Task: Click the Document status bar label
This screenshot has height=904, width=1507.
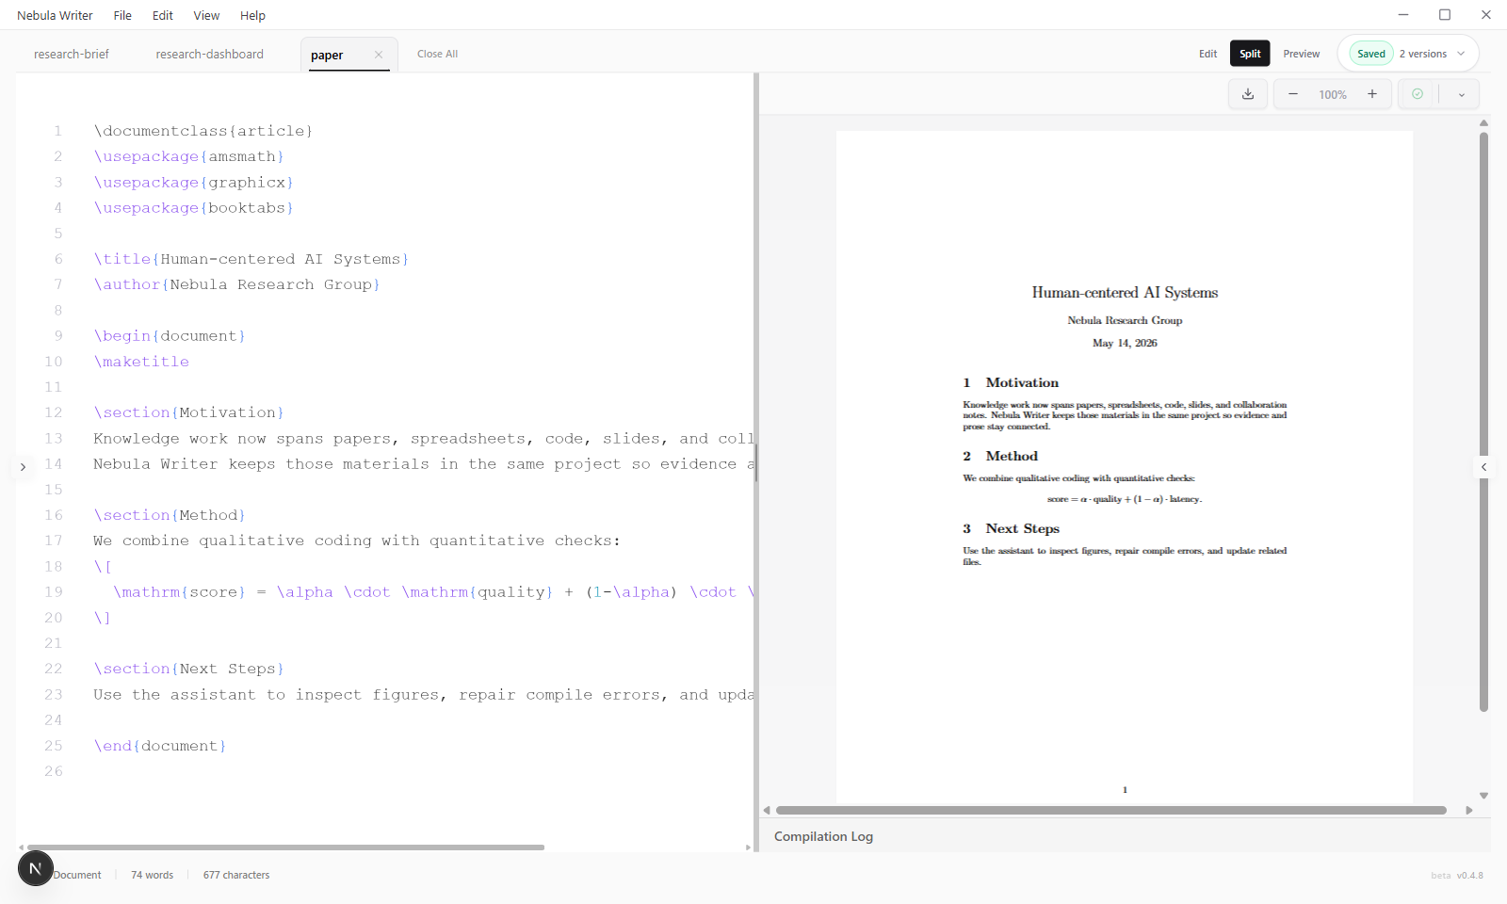Action: [x=77, y=875]
